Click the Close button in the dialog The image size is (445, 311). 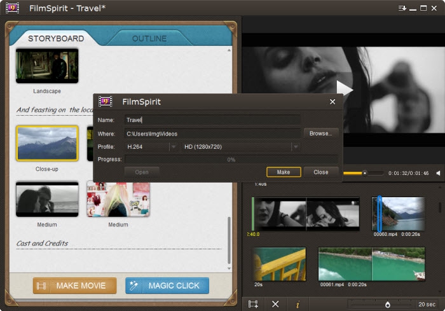(321, 172)
